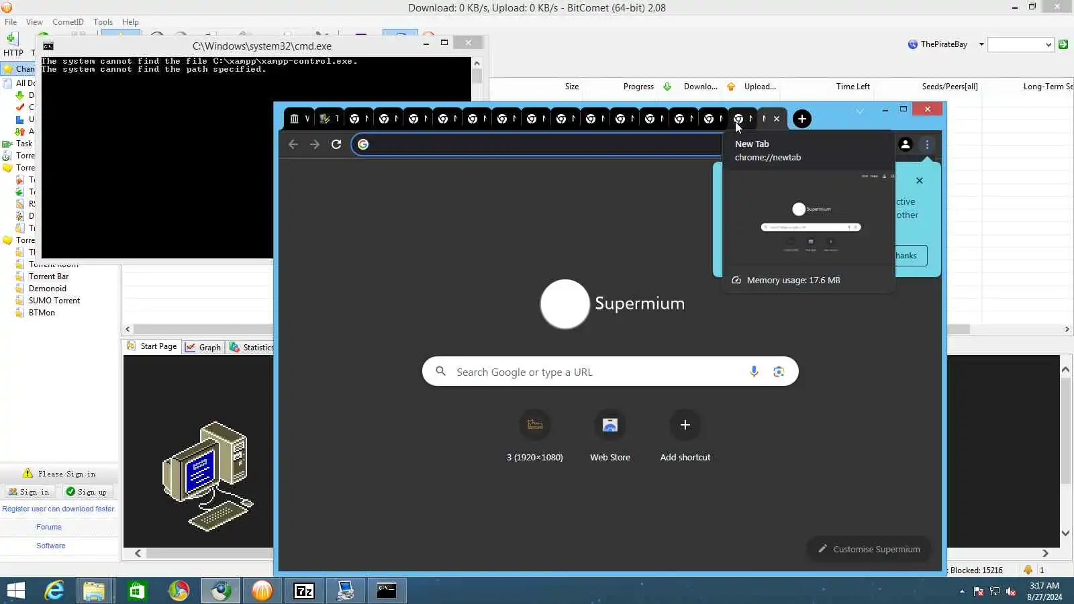Image resolution: width=1074 pixels, height=604 pixels.
Task: Select Demonoid in BitComet sidebar
Action: point(47,289)
